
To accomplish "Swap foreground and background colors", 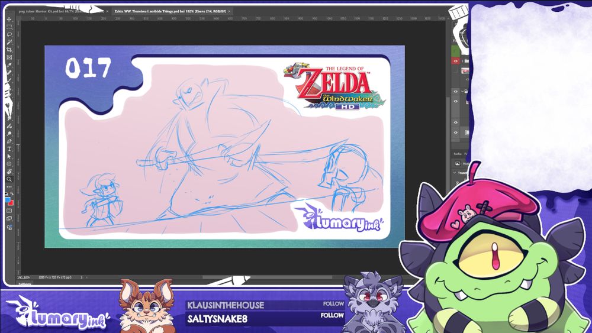I will click(x=12, y=194).
